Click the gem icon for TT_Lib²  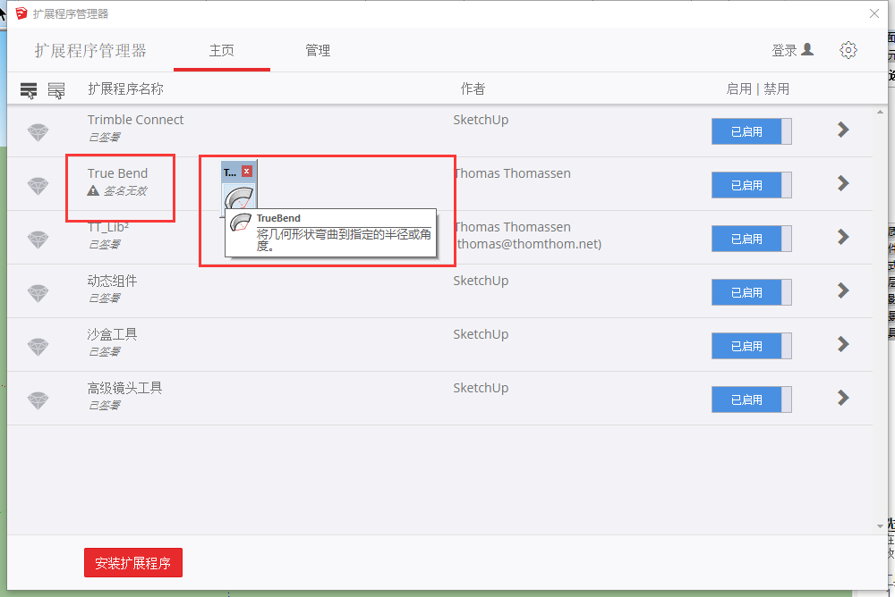(38, 240)
